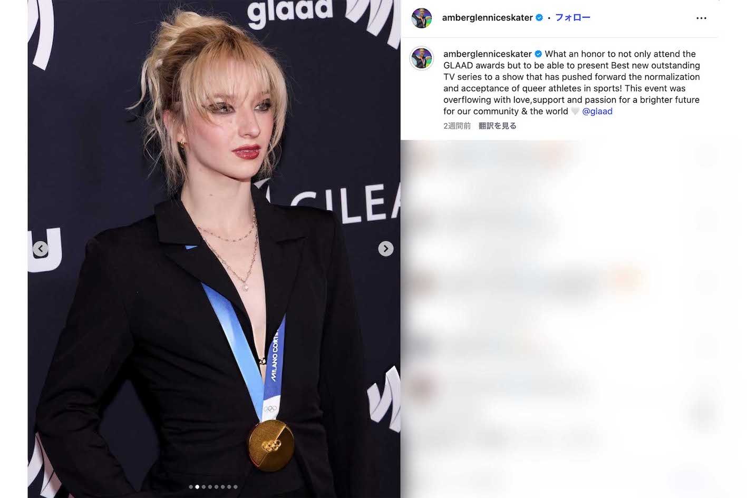Click amberglenniceskater username in the caption
Image resolution: width=747 pixels, height=498 pixels.
pyautogui.click(x=488, y=54)
